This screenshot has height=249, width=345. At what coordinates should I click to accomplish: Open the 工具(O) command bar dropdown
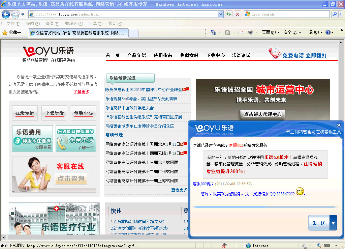click(x=314, y=32)
